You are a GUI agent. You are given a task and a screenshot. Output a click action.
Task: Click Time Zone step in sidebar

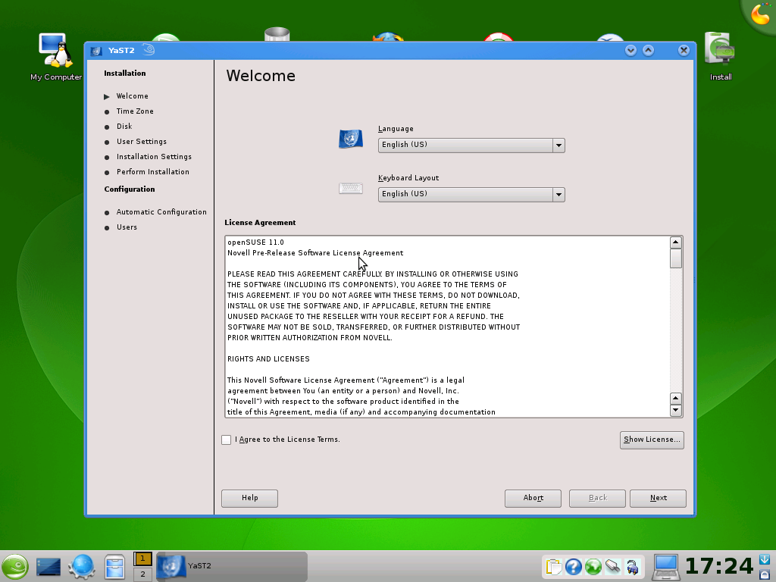pyautogui.click(x=135, y=111)
